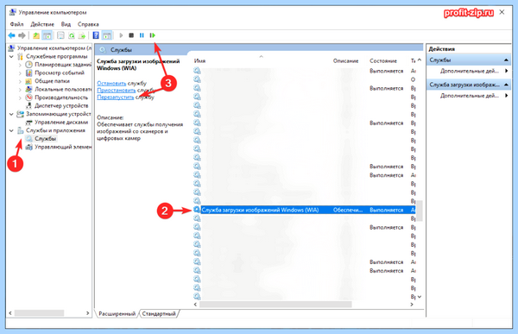Screen dimensions: 518x334
Task: Expand the Производительность node
Action: click(x=20, y=98)
